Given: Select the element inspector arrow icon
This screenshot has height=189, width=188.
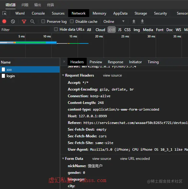Looking at the screenshot, I should [5, 13].
